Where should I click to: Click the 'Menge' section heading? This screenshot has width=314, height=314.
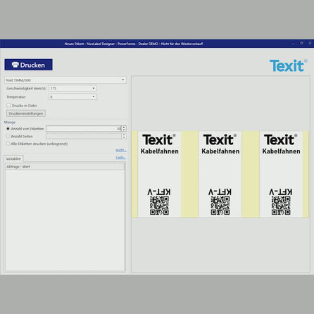tap(10, 123)
